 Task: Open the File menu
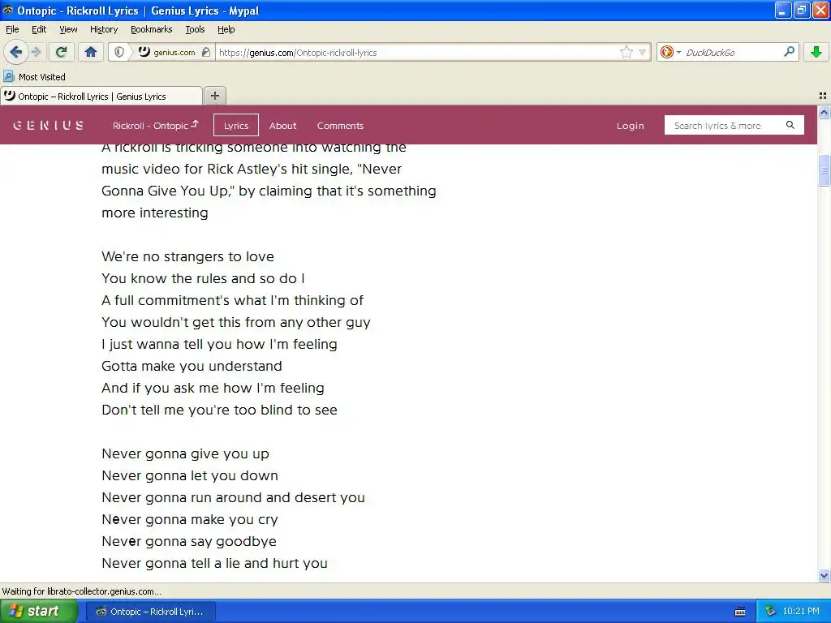click(x=12, y=29)
